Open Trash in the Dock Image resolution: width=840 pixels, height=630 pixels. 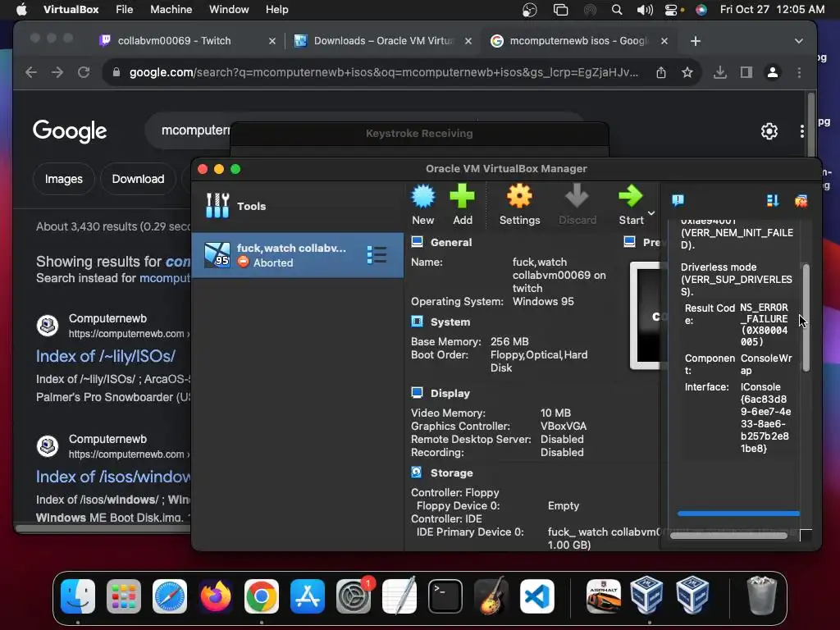tap(761, 596)
